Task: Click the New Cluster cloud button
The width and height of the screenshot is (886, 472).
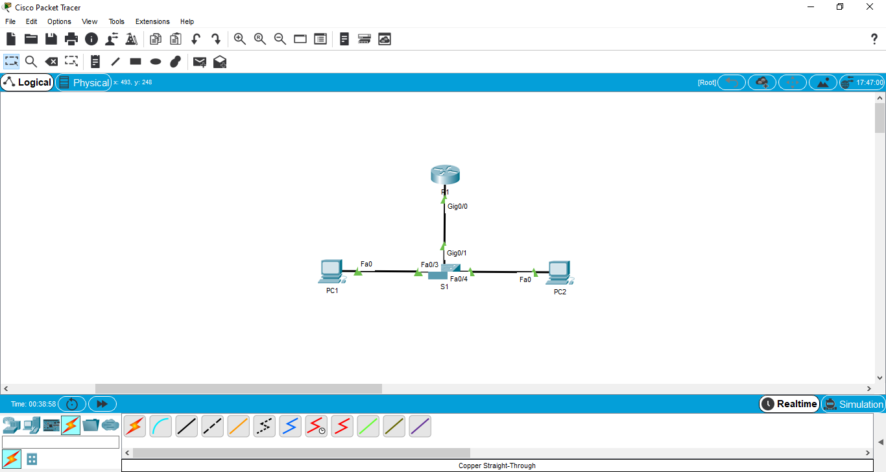Action: 762,82
